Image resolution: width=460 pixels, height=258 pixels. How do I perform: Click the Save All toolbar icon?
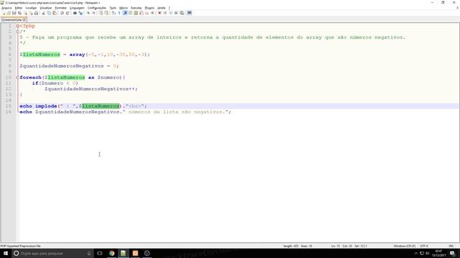[19, 13]
